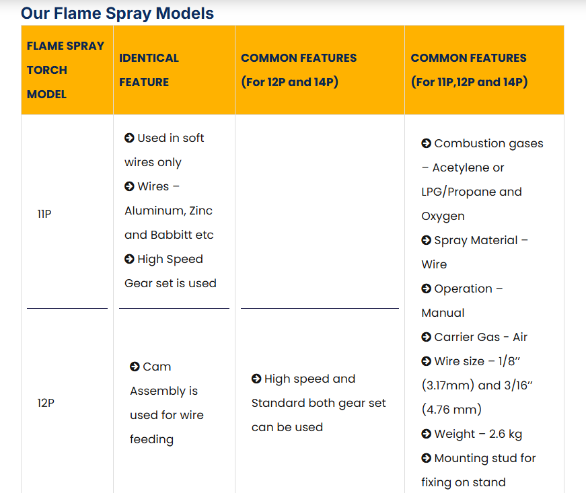Click arrow bullet next to 'Wire size – 1/8″'
586x493 pixels.
coord(426,361)
